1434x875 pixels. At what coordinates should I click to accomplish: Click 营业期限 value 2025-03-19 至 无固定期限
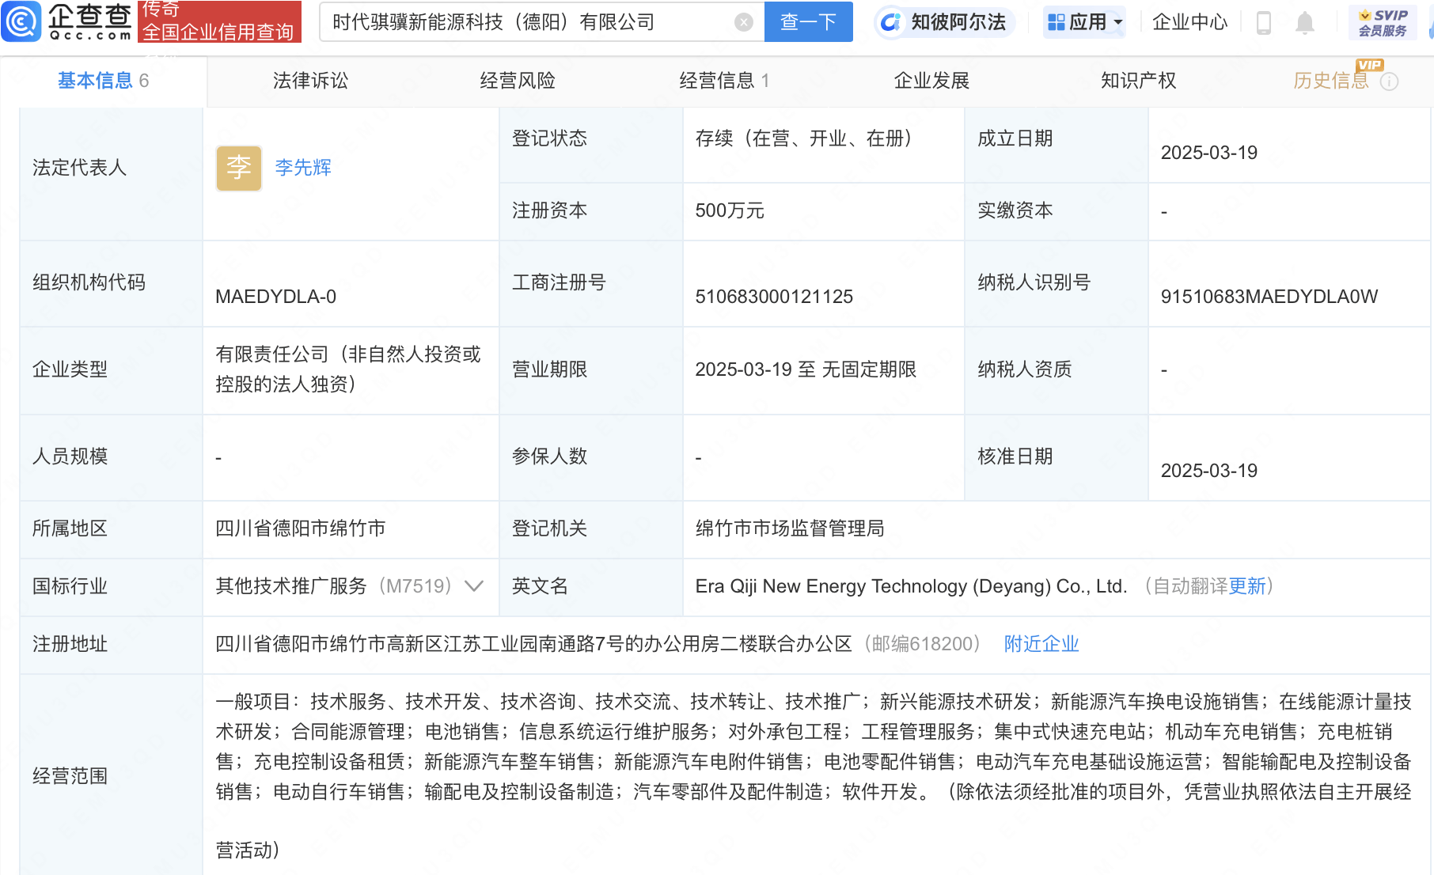tap(806, 369)
